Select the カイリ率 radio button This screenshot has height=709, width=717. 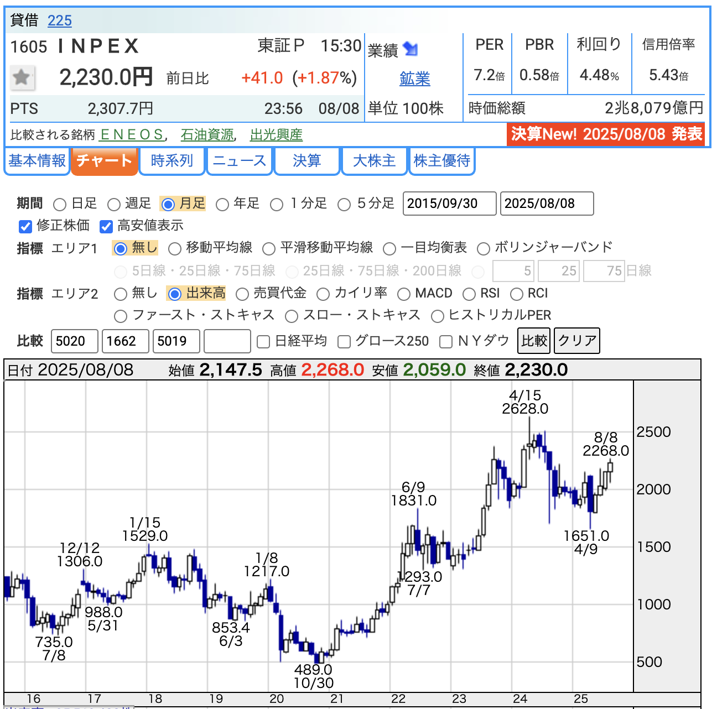tap(323, 294)
